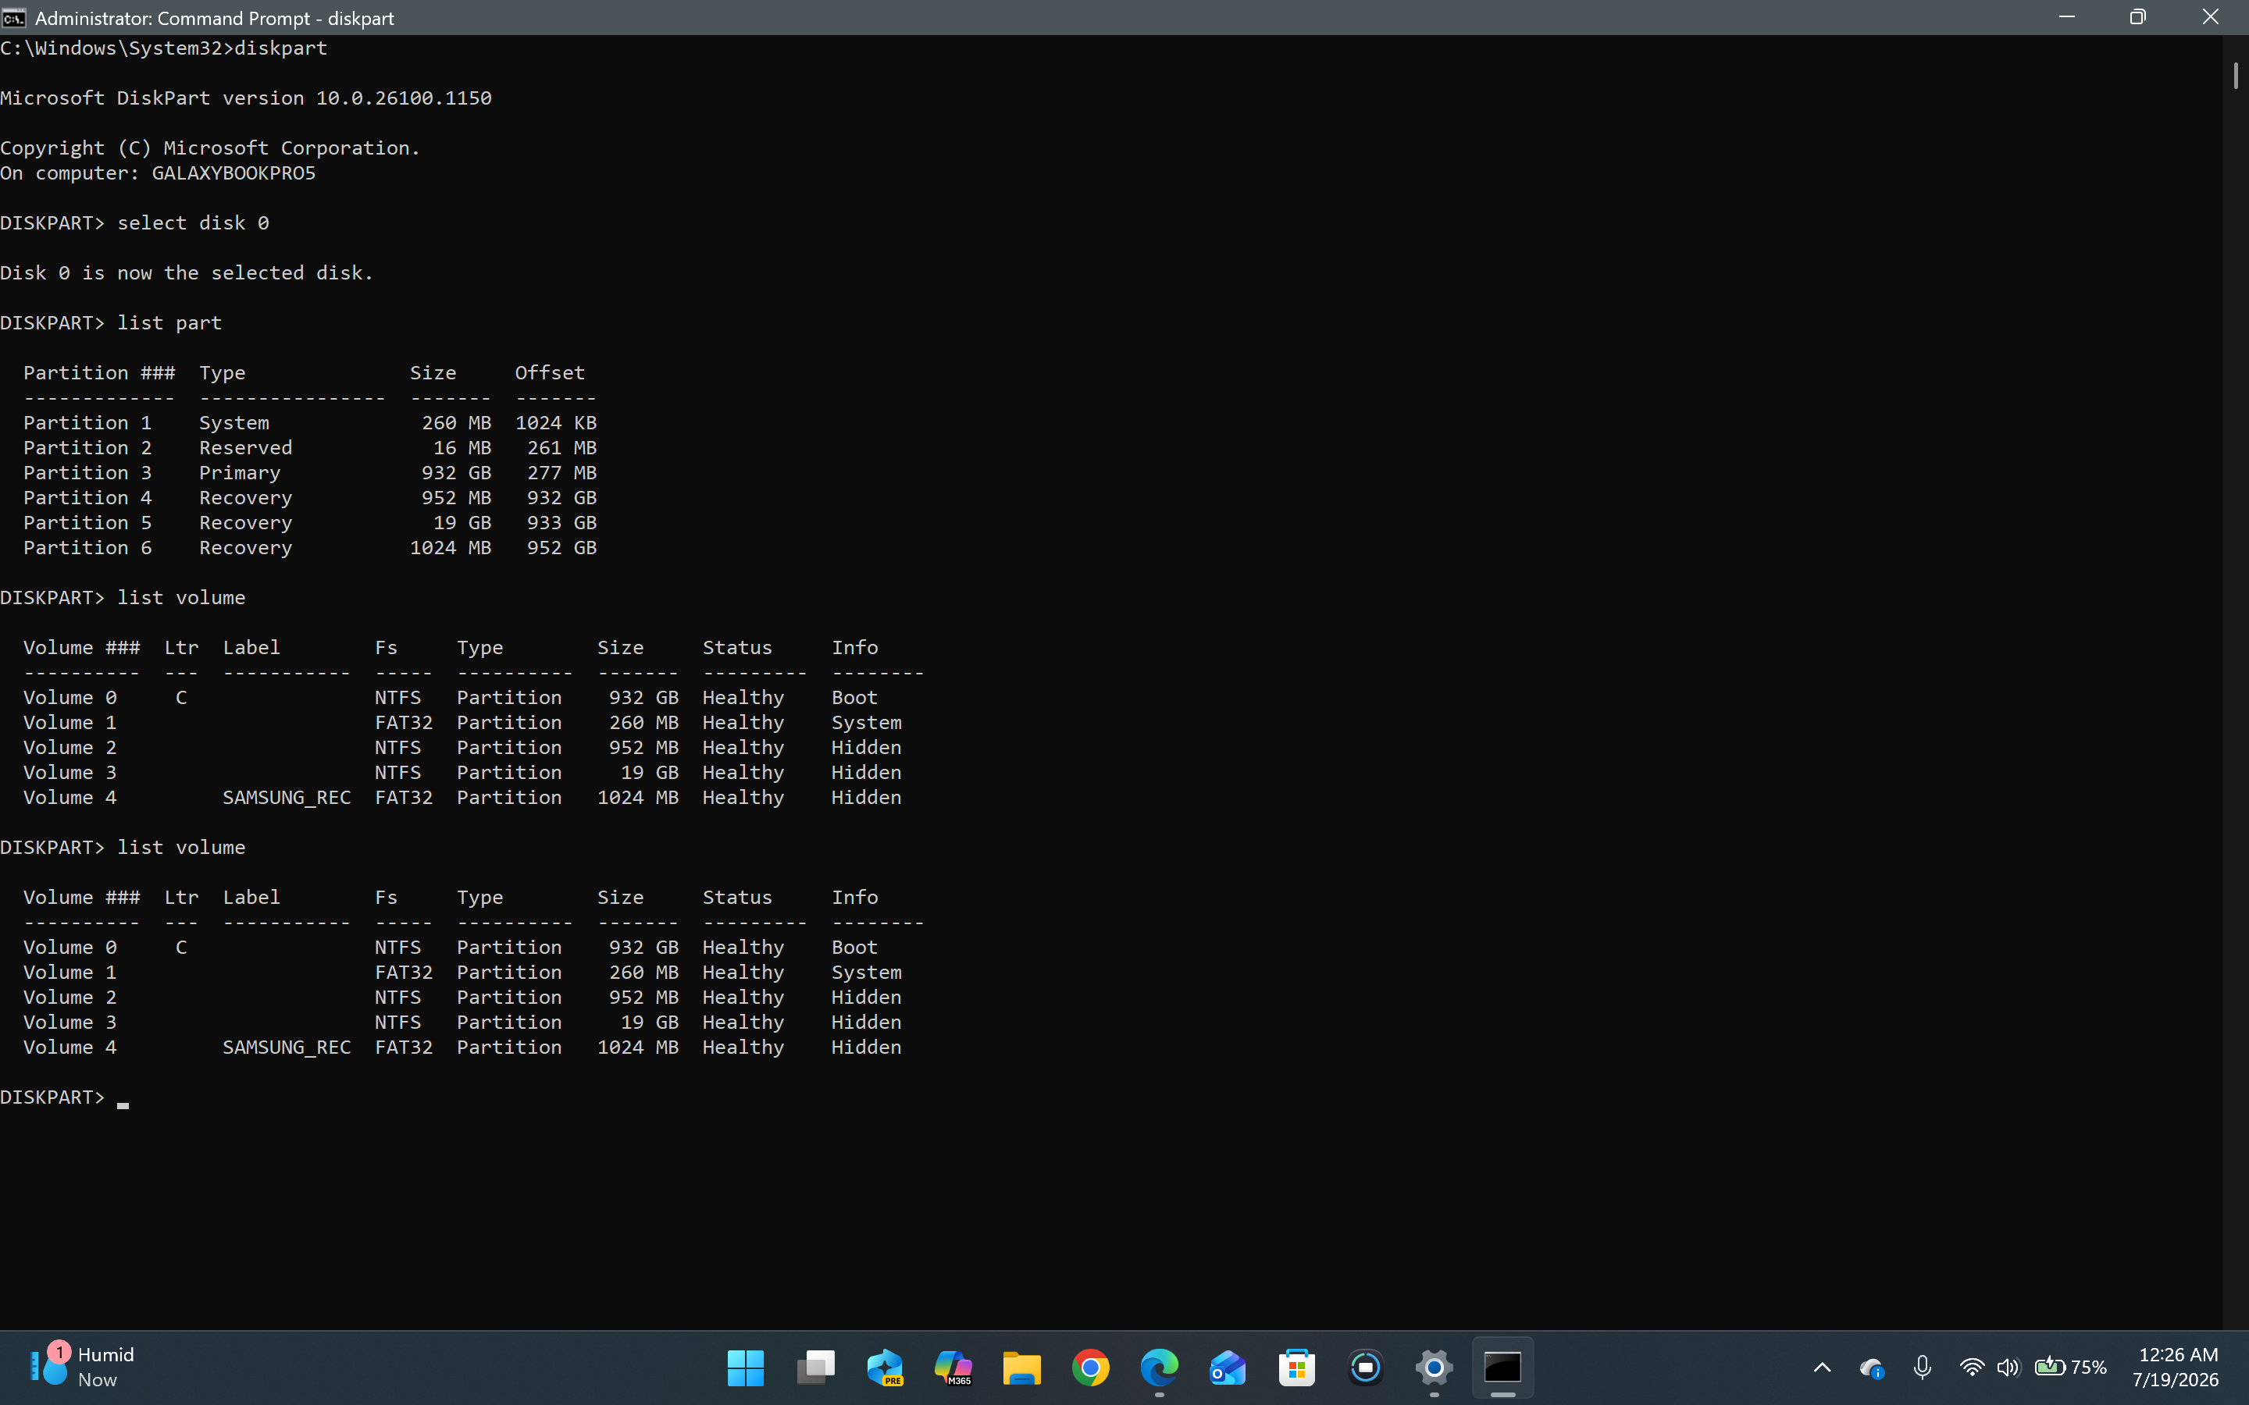The width and height of the screenshot is (2249, 1405).
Task: Open the Microsoft 365 Copilot app
Action: click(x=953, y=1367)
